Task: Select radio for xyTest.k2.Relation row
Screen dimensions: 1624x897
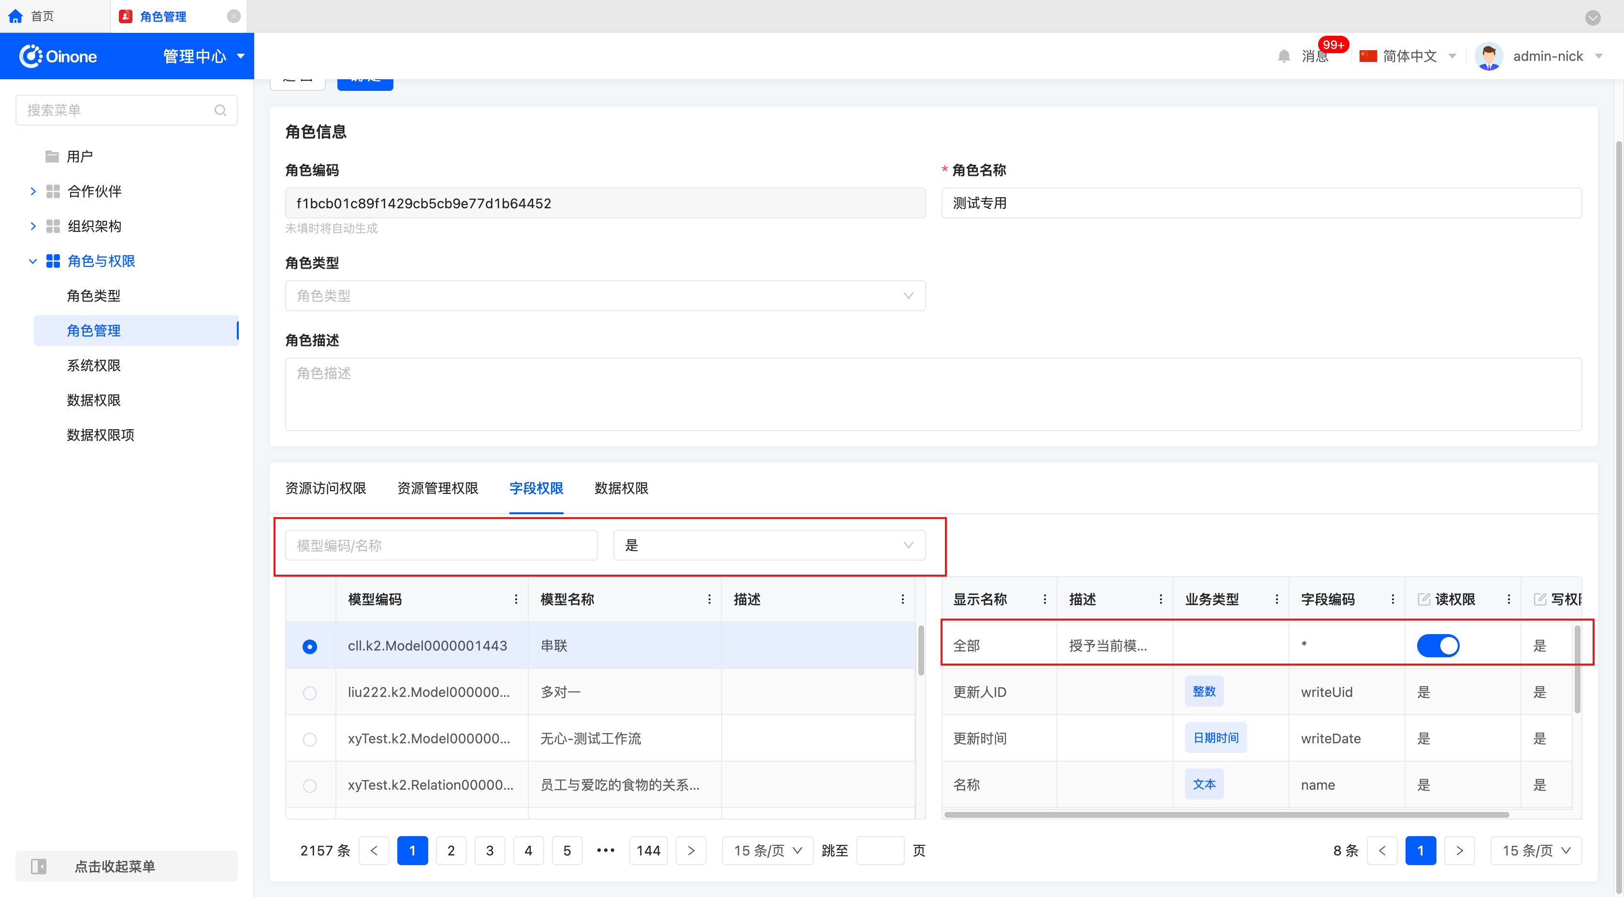Action: [309, 785]
